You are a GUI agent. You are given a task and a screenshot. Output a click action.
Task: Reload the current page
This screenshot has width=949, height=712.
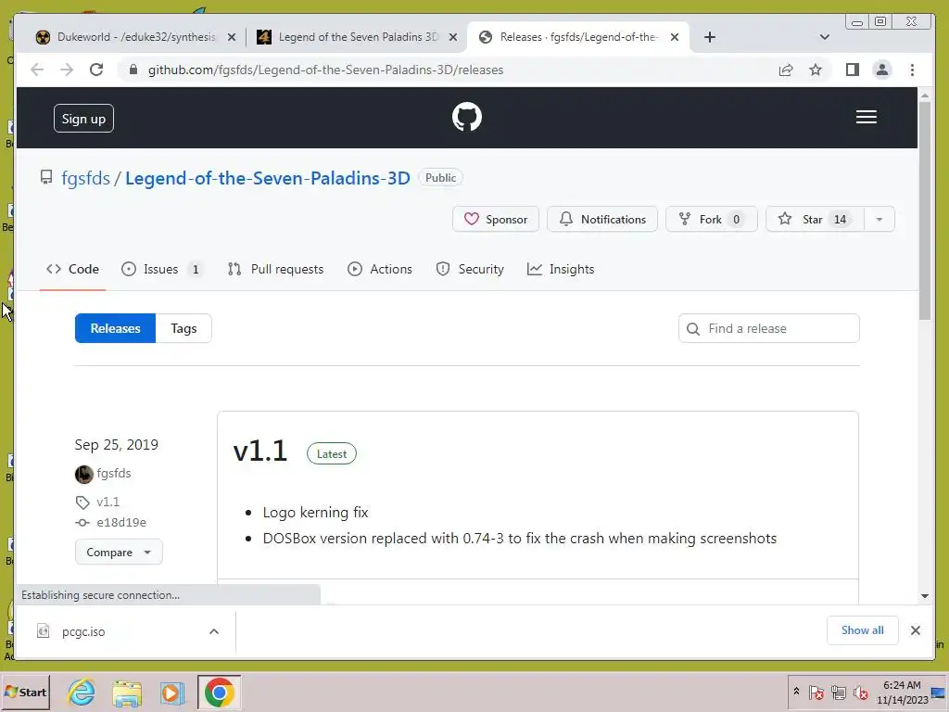point(96,70)
